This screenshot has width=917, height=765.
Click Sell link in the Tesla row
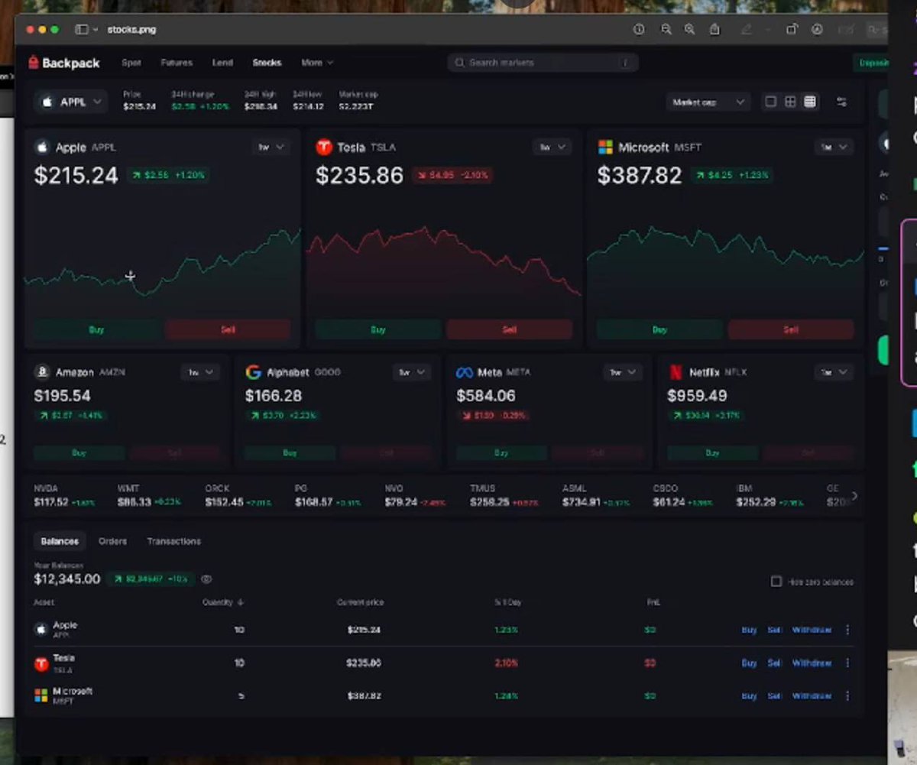(x=774, y=663)
